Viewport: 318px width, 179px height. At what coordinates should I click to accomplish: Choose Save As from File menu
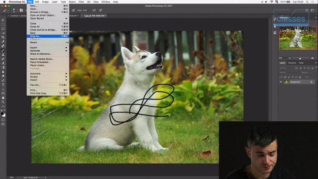(48, 36)
